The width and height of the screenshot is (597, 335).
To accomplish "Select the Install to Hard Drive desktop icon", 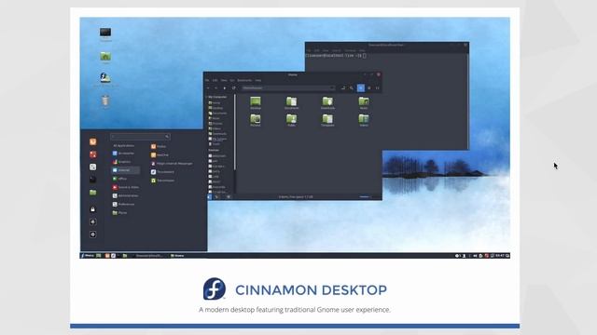I will (105, 78).
